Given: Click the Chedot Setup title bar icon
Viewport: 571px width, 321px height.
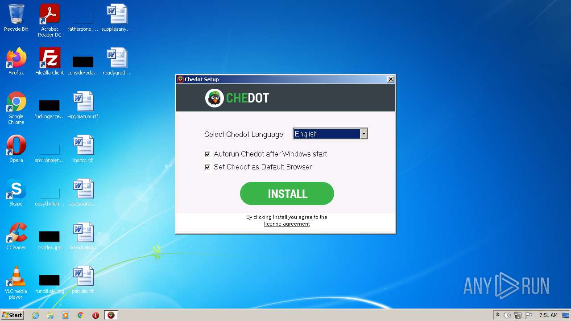Looking at the screenshot, I should (x=181, y=79).
